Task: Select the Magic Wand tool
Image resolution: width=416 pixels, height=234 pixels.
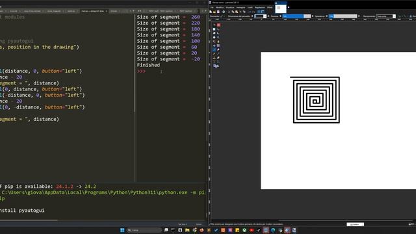Action: tap(214, 42)
